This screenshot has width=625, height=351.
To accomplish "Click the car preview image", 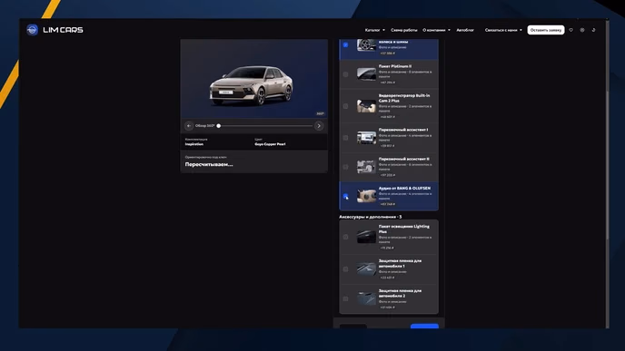I will (x=254, y=79).
